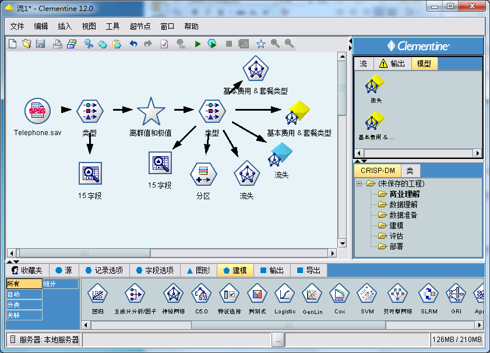
Task: Pick the C5.0 node in the palette
Action: pyautogui.click(x=201, y=294)
